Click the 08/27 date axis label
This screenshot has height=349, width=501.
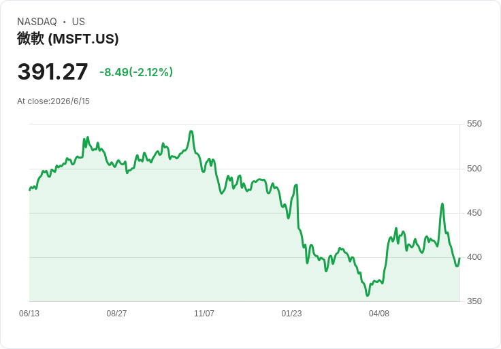[x=116, y=314]
